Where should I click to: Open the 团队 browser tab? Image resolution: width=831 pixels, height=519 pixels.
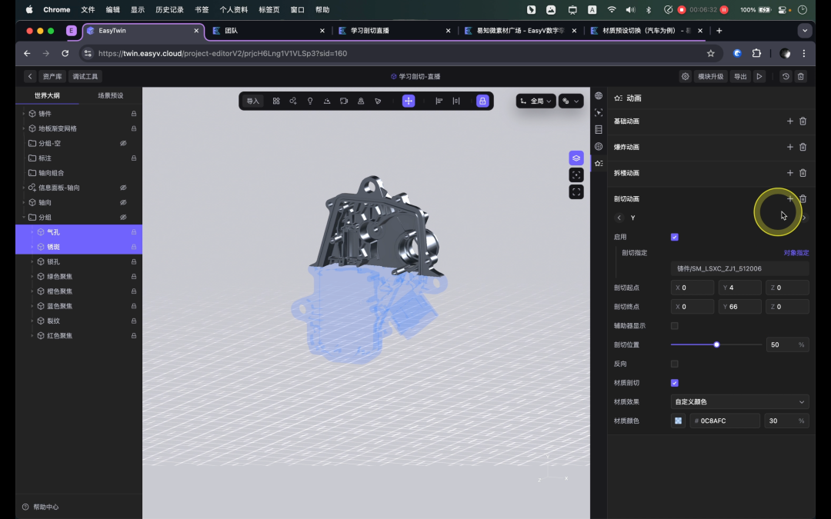point(269,31)
